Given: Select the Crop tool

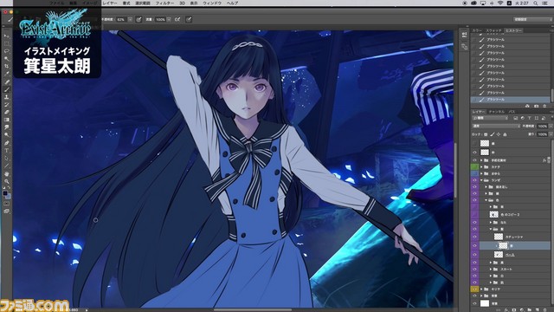Looking at the screenshot, I should click(x=6, y=66).
